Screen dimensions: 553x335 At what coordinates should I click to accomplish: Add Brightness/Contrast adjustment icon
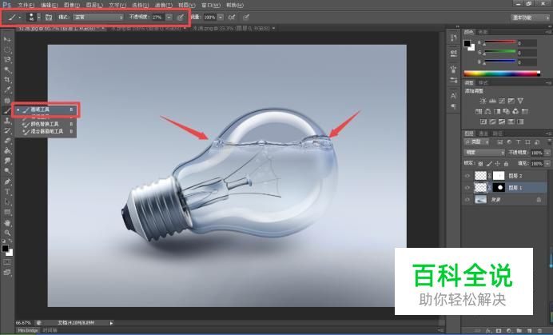pos(483,101)
